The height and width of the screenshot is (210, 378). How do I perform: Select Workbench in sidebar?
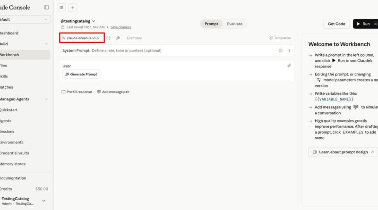(25, 55)
